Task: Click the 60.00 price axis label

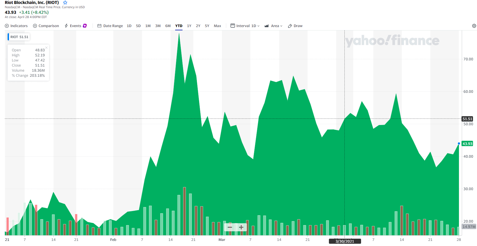Action: point(468,91)
